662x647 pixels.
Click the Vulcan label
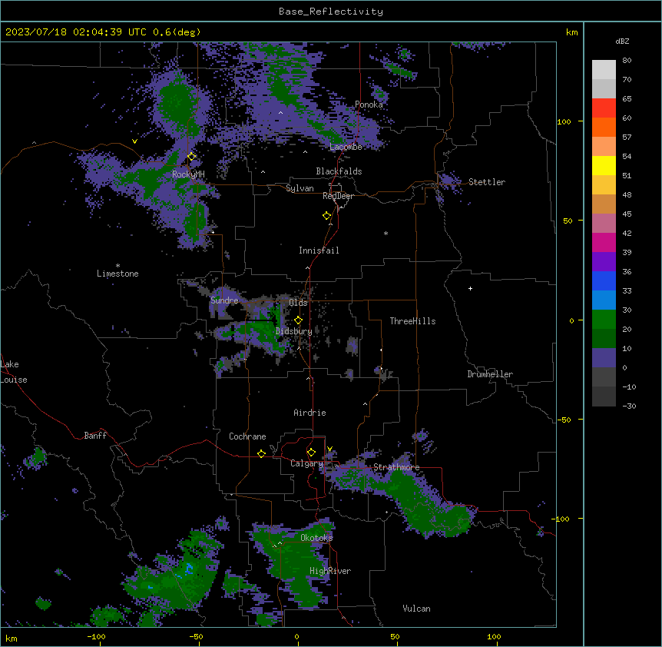[416, 609]
